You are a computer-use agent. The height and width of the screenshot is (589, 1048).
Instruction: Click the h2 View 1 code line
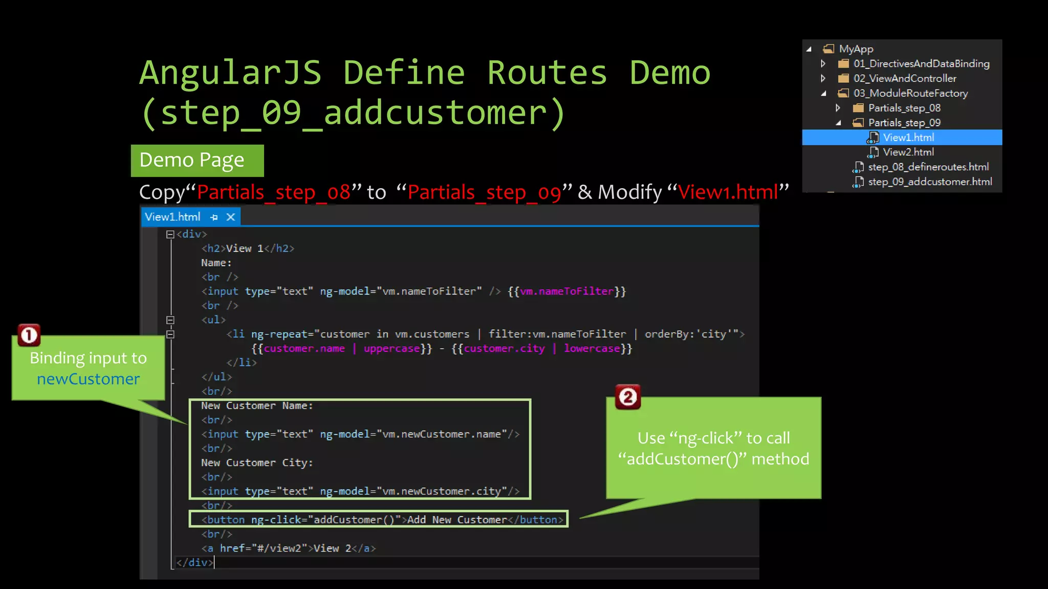248,248
